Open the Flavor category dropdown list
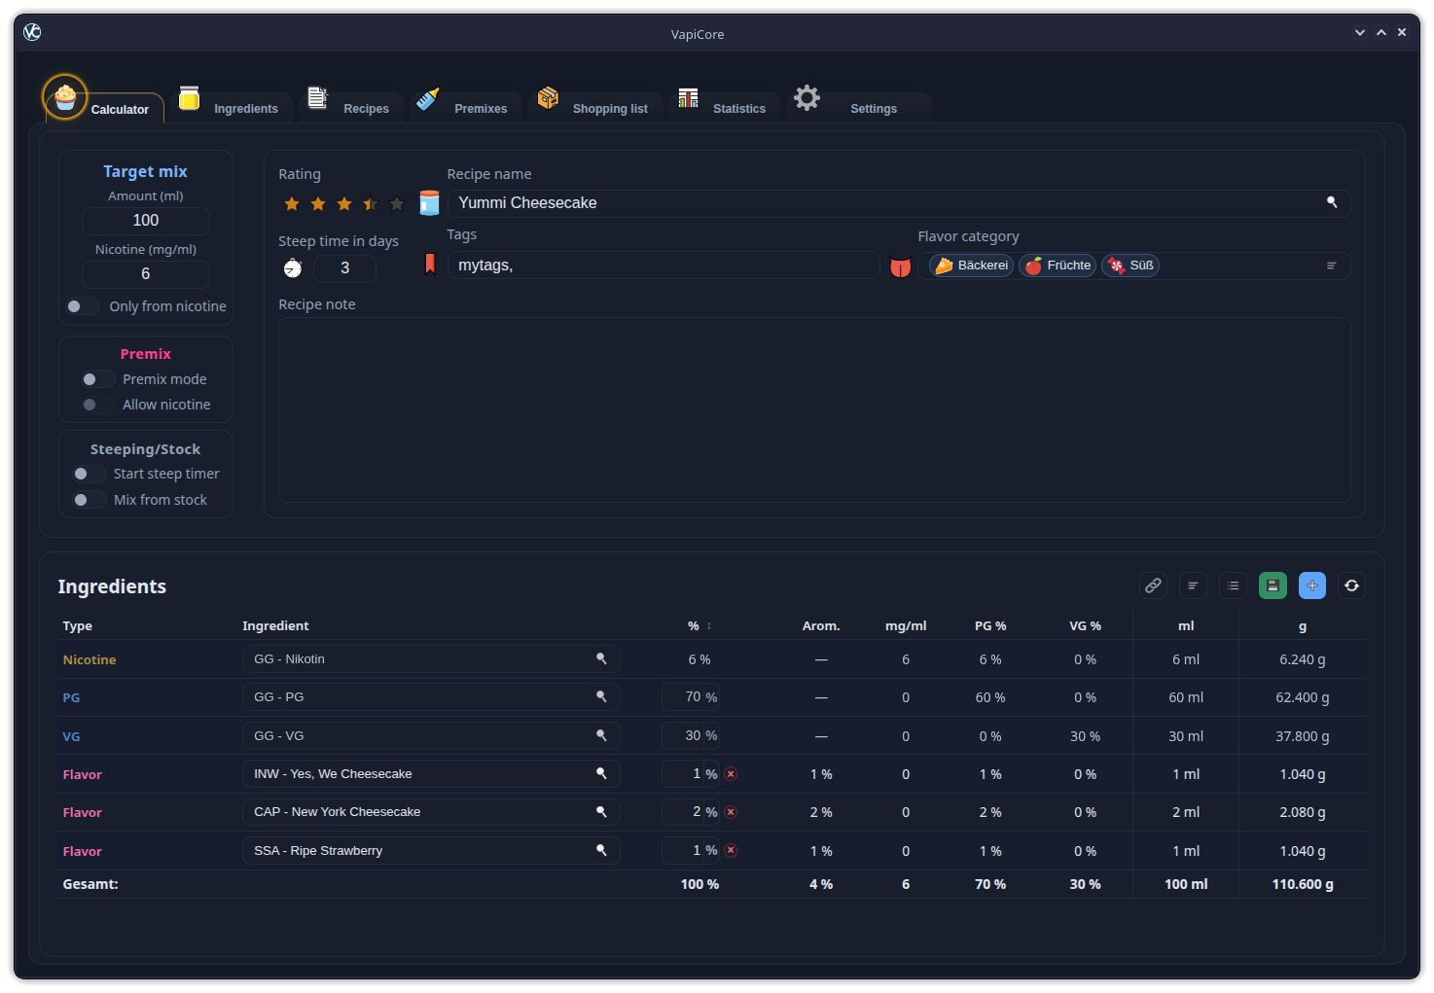This screenshot has width=1434, height=993. [x=1332, y=266]
